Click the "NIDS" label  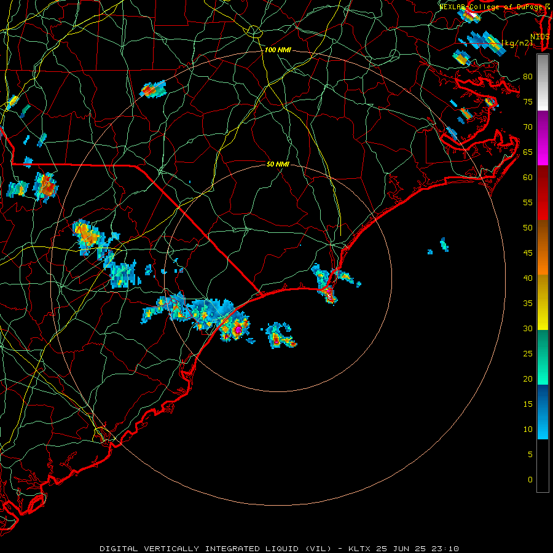[x=539, y=37]
